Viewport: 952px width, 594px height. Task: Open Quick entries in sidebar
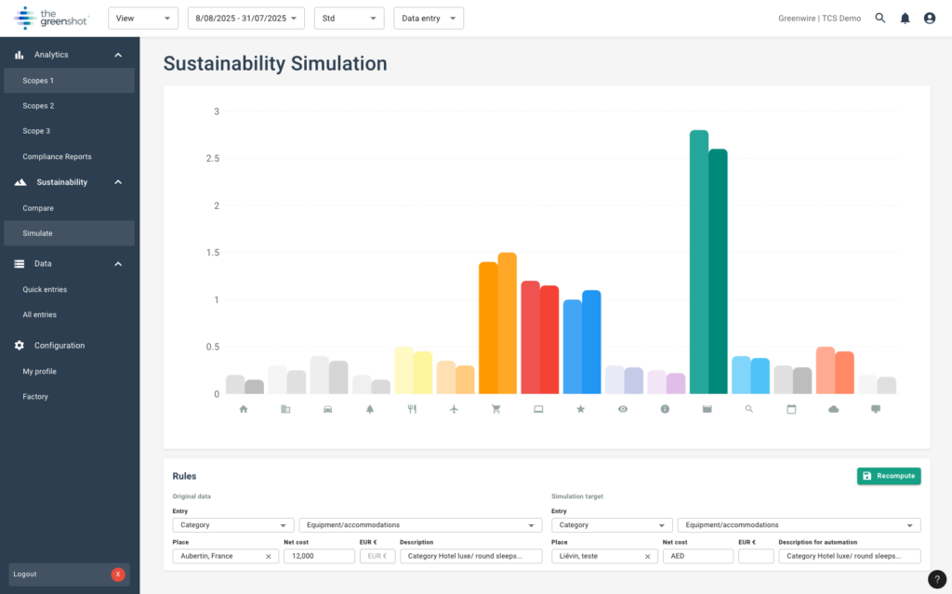tap(45, 289)
